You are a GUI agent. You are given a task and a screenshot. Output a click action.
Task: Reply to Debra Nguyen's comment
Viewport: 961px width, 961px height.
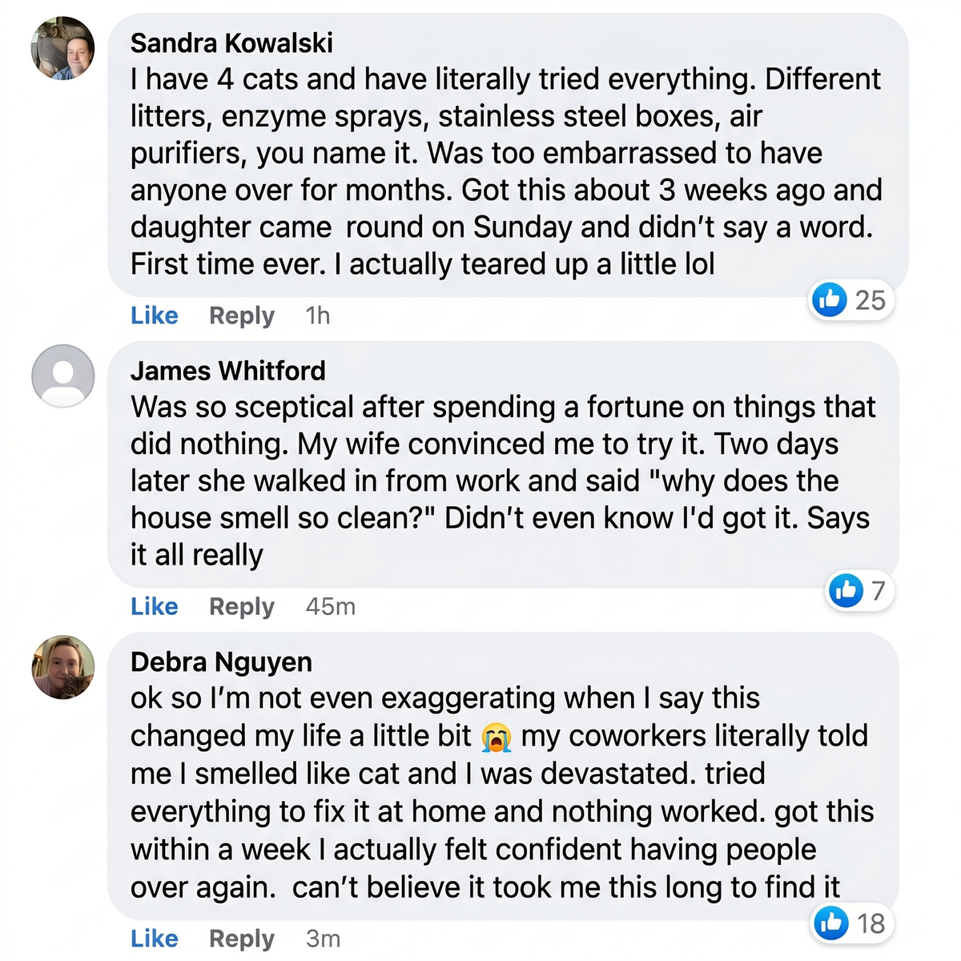[242, 938]
